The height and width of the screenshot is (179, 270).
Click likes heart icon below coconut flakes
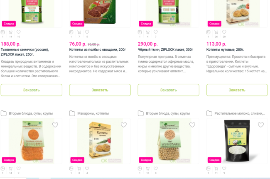tap(224, 169)
